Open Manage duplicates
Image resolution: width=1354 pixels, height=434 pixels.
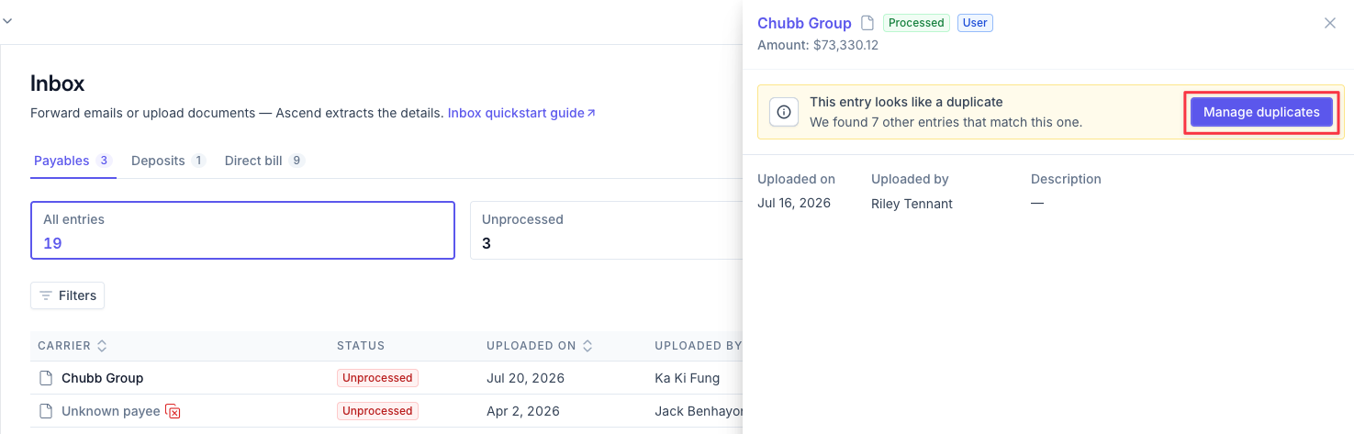[1261, 112]
